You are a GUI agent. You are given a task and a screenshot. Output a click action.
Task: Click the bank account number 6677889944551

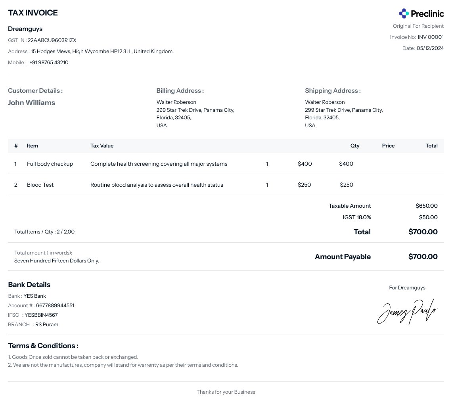coord(55,306)
